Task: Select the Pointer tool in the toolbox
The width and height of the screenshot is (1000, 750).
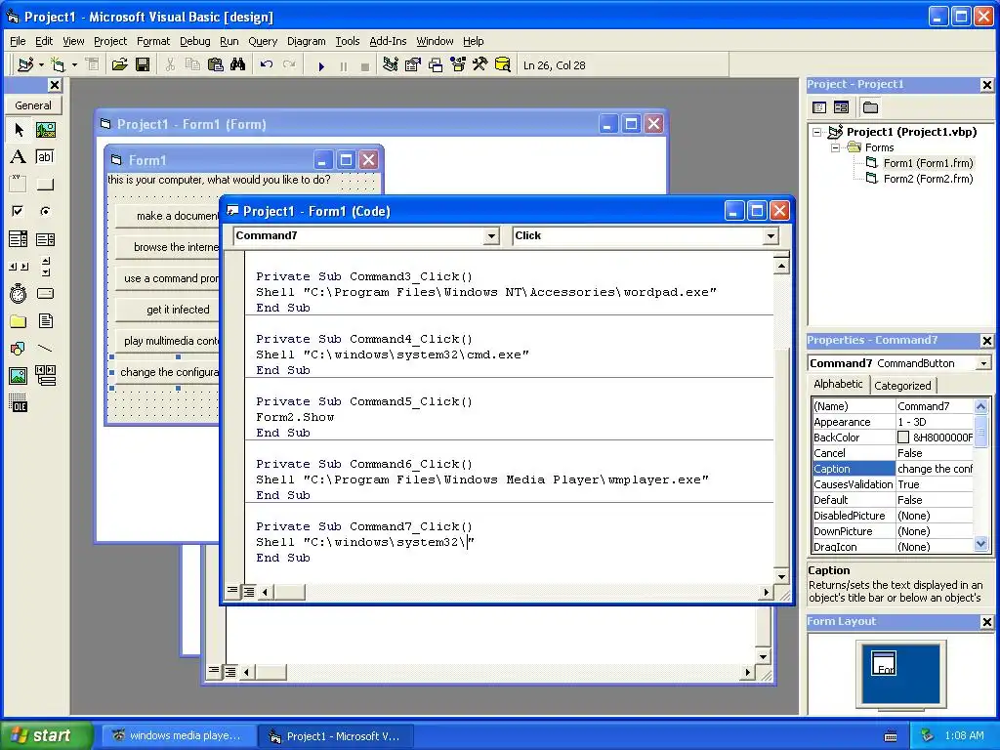Action: pos(19,130)
